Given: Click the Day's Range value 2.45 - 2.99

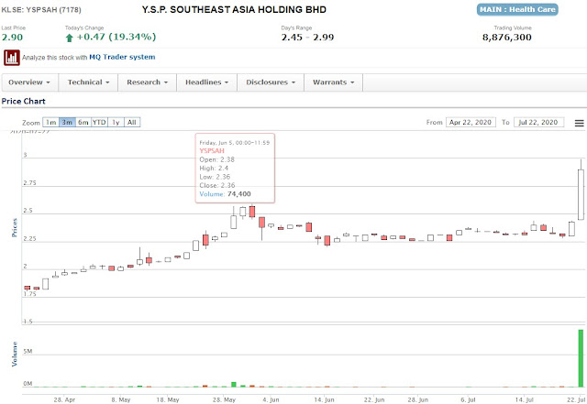Looking at the screenshot, I should point(307,38).
